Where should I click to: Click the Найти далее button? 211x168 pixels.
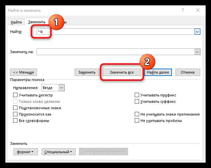tap(158, 72)
